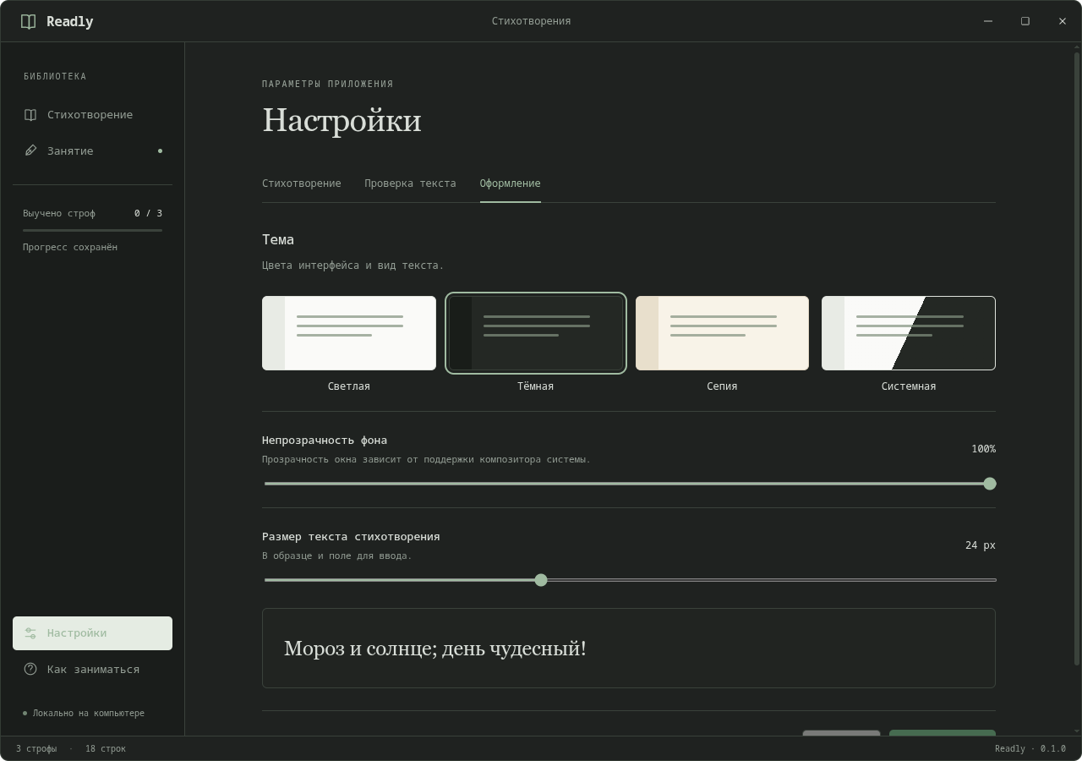Click the Стихотворение book icon in sidebar
The width and height of the screenshot is (1082, 761).
tap(30, 114)
